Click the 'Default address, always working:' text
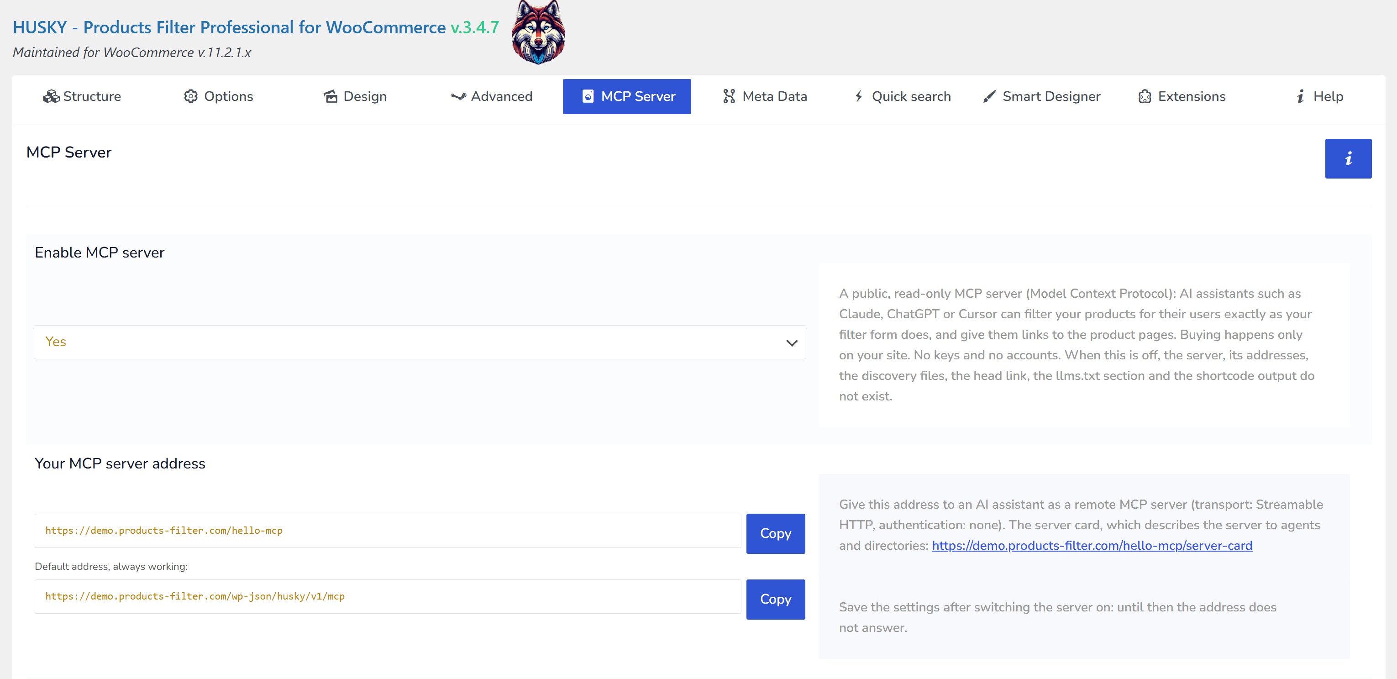Image resolution: width=1397 pixels, height=679 pixels. click(111, 566)
